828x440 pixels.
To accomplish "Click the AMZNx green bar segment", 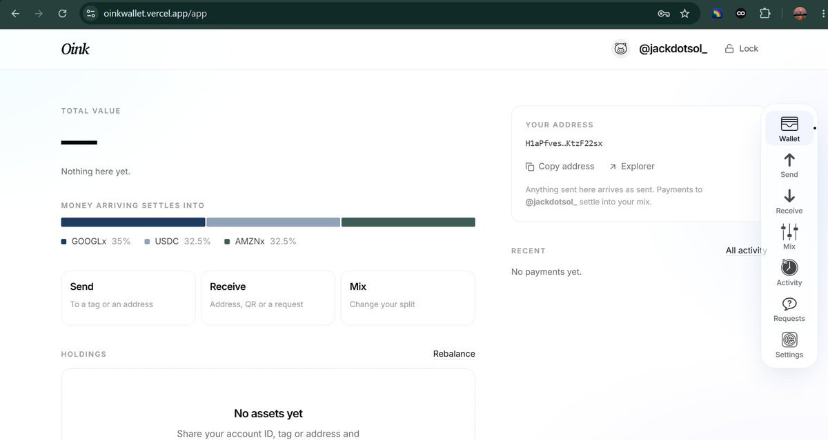I will coord(408,222).
